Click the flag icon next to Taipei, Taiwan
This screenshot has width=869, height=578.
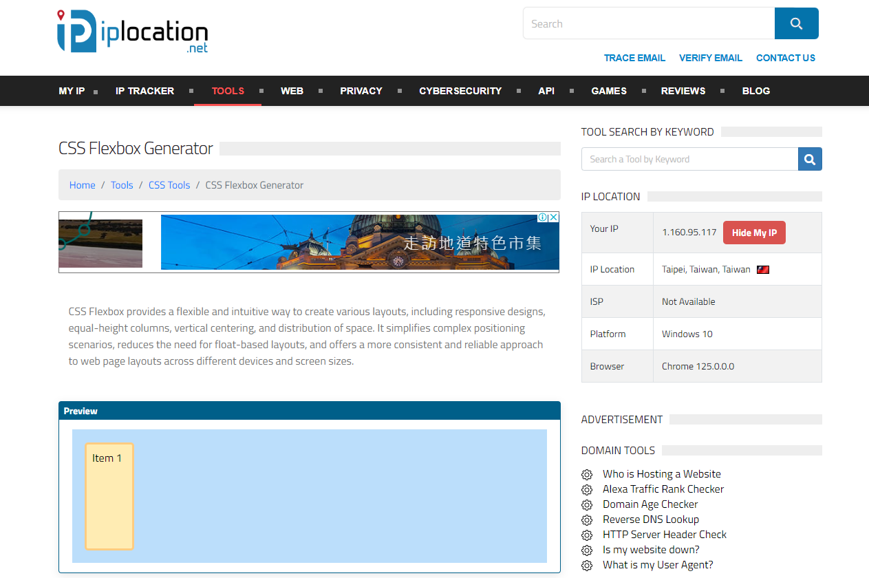[762, 270]
